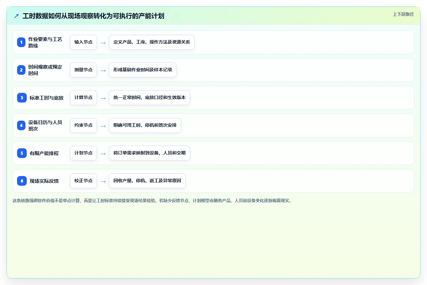This screenshot has height=285, width=427.
Task: Click the 计划节点 tag
Action: (83, 153)
